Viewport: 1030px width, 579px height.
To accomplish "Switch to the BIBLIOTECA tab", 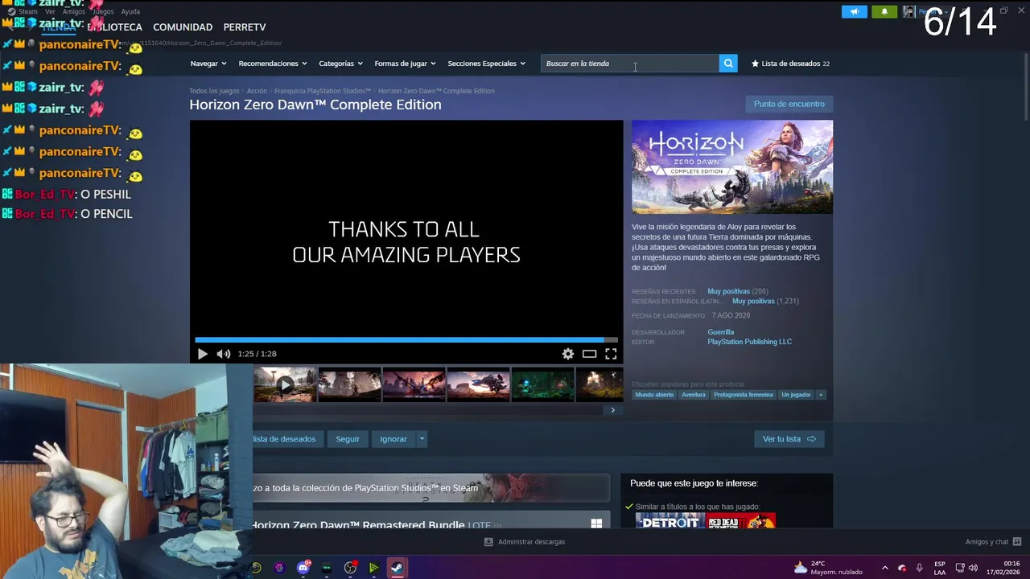I will [x=117, y=27].
